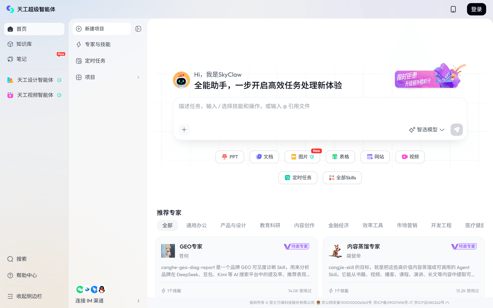Switch to 市场营销 tab
493x308 pixels.
point(407,226)
